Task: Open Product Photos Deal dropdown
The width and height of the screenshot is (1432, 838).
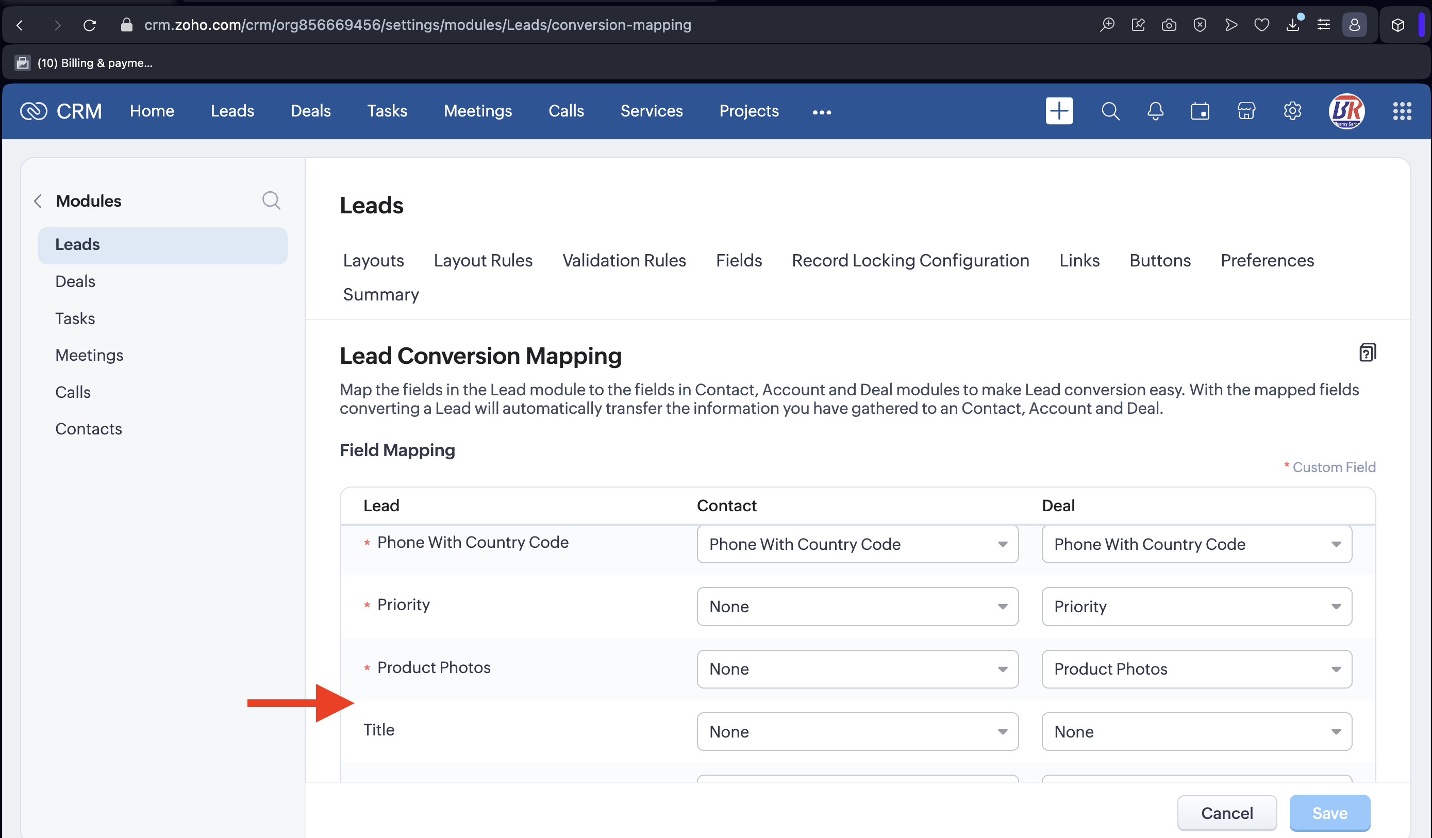Action: pos(1196,668)
